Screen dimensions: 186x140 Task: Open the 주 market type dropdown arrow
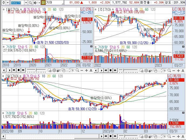8,3
